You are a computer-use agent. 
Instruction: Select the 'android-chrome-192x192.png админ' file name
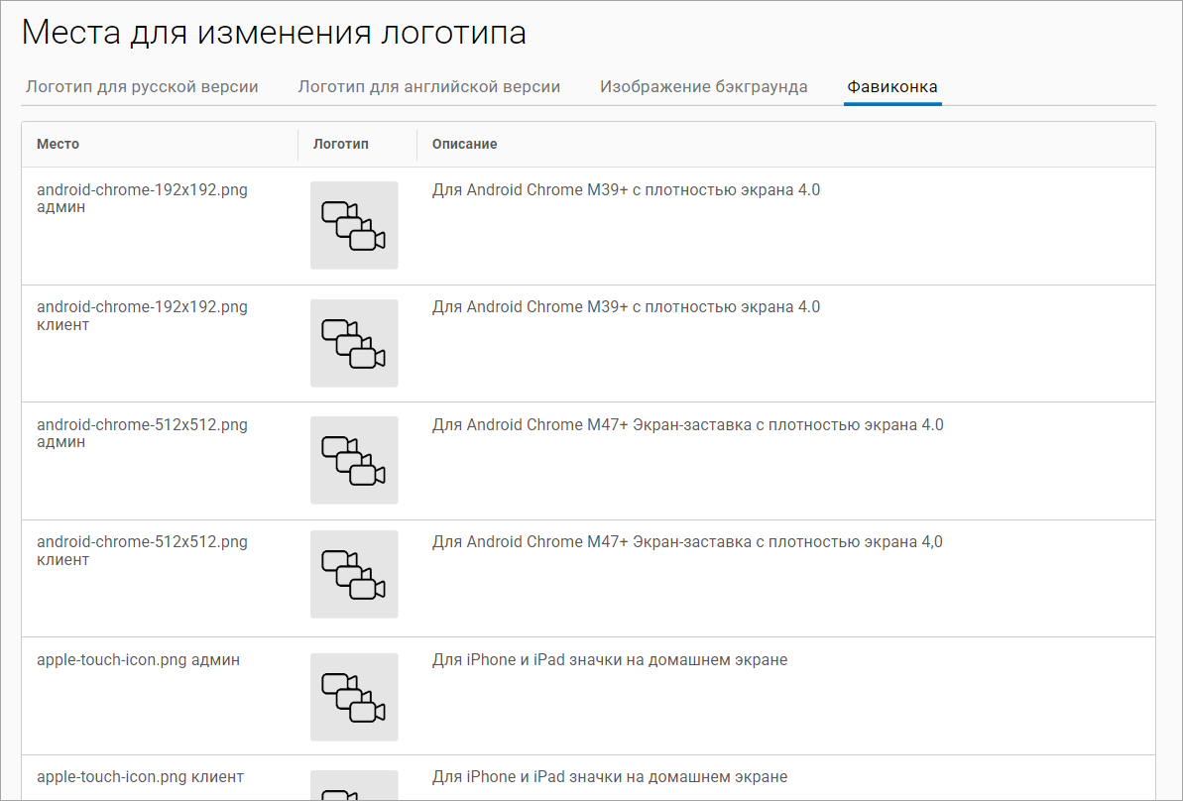point(142,198)
